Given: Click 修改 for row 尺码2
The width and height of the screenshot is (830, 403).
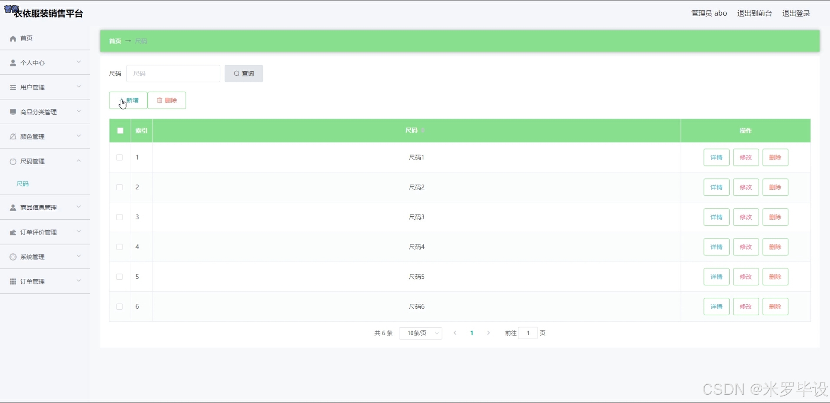Looking at the screenshot, I should point(746,187).
